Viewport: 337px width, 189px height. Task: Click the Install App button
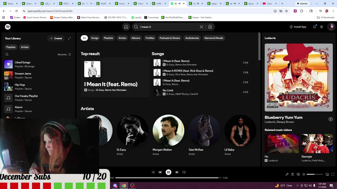298,27
